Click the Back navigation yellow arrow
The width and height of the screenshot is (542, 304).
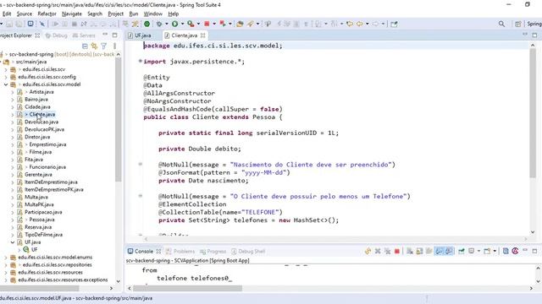click(x=360, y=24)
